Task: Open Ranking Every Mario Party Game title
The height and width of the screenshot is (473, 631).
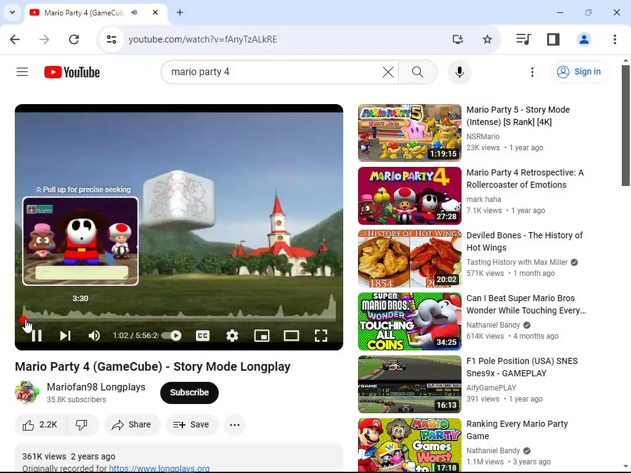Action: (x=517, y=429)
